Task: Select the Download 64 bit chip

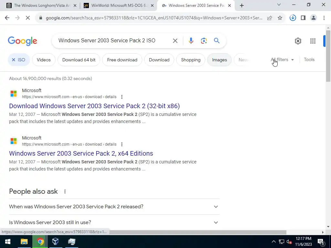Action: [x=79, y=60]
